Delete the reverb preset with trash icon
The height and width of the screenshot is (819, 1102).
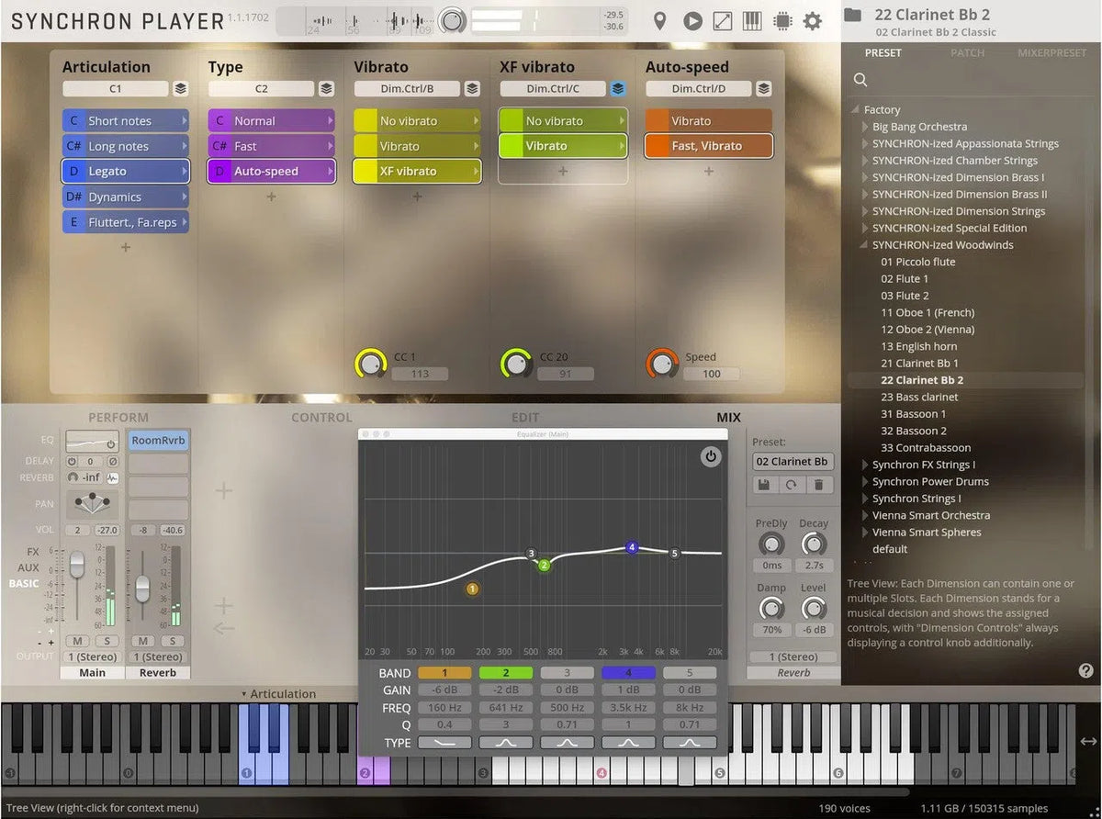(x=819, y=485)
